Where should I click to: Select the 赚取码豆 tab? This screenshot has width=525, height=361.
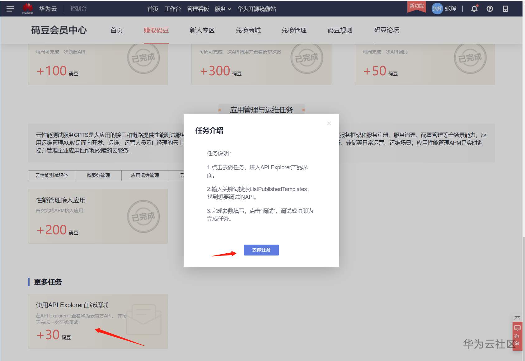coord(156,30)
